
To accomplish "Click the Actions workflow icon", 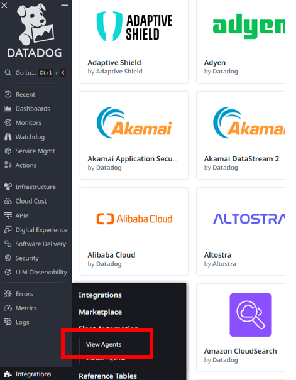I will pos(8,165).
